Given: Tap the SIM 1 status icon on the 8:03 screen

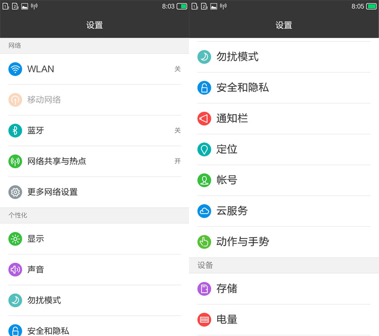Looking at the screenshot, I should click(6, 6).
